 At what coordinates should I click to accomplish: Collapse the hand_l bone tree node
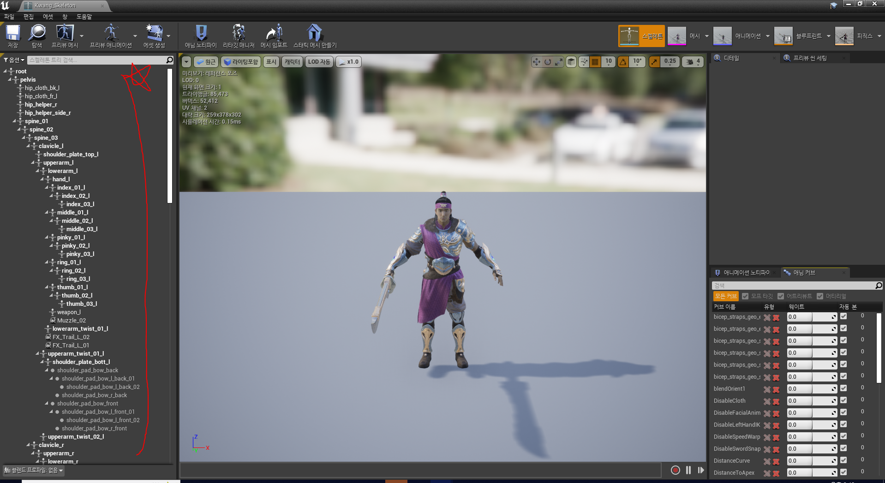pyautogui.click(x=42, y=179)
